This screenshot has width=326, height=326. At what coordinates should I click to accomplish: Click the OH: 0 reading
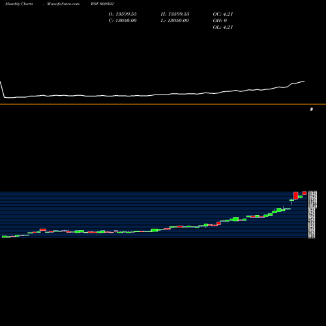click(x=220, y=20)
